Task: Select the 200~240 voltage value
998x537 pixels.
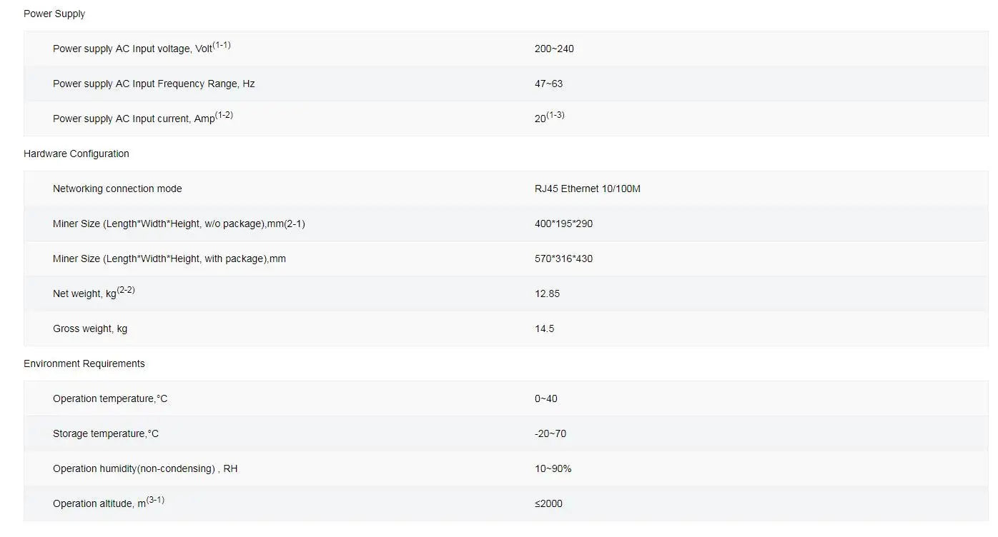Action: pyautogui.click(x=554, y=49)
